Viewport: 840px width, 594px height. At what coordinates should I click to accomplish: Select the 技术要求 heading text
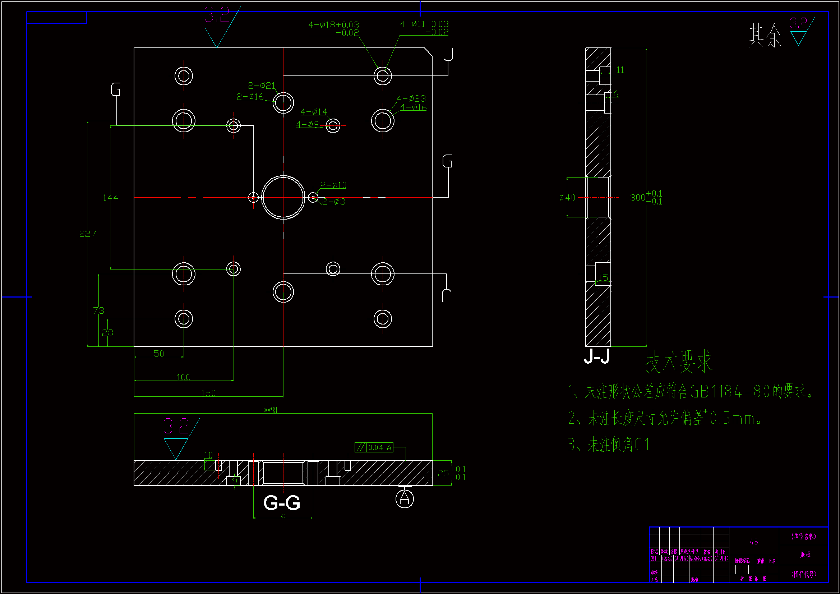(679, 362)
